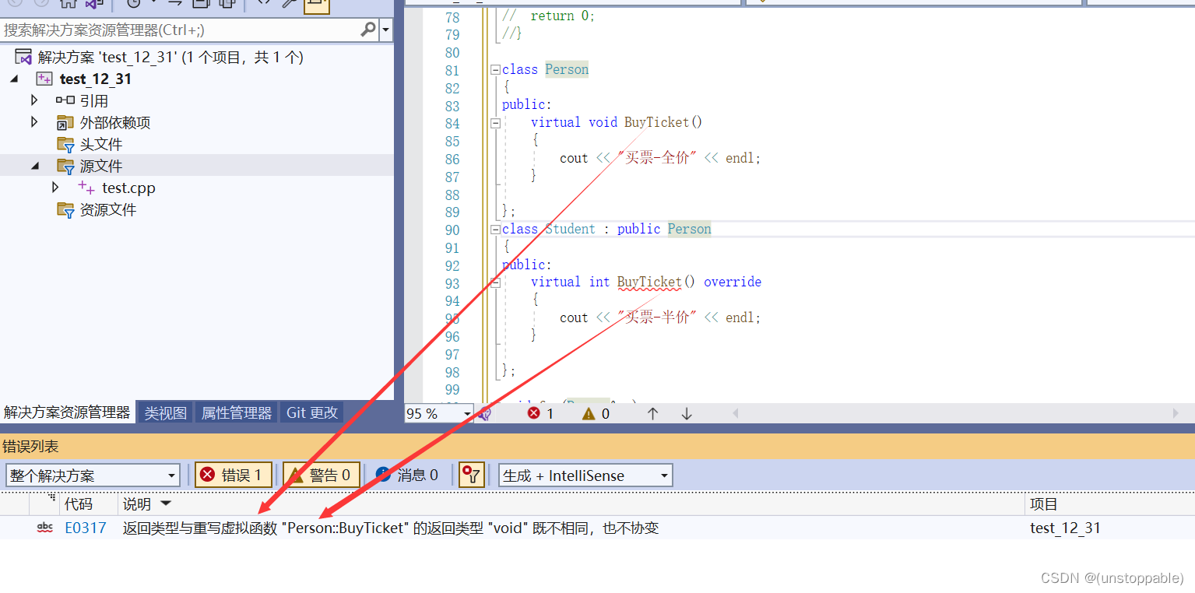Collapse the test_12_31 project node

(x=14, y=79)
